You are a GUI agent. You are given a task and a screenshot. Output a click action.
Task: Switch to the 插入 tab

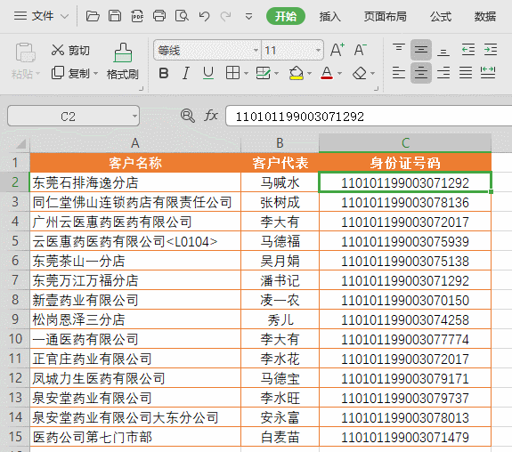tap(329, 16)
